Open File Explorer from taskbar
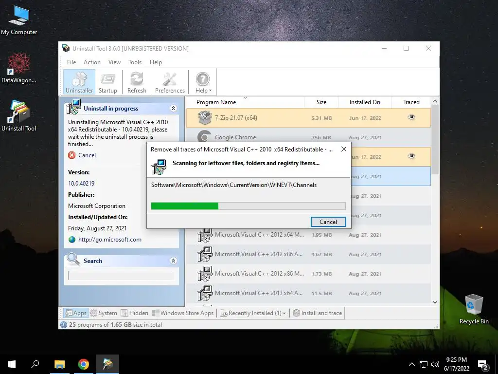The image size is (498, 374). coord(59,364)
